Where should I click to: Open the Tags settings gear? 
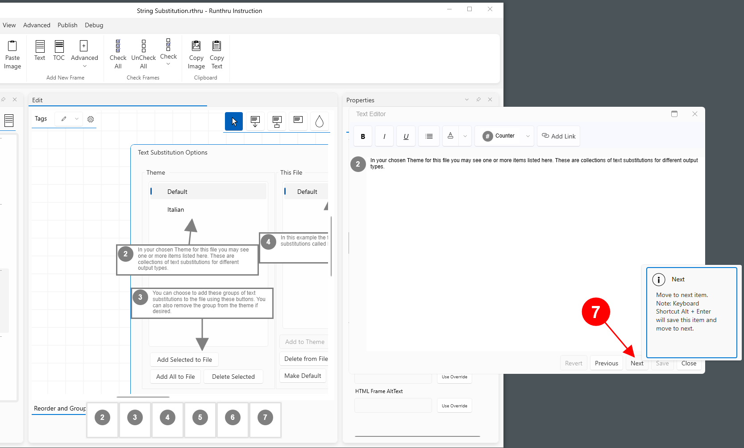click(x=91, y=119)
